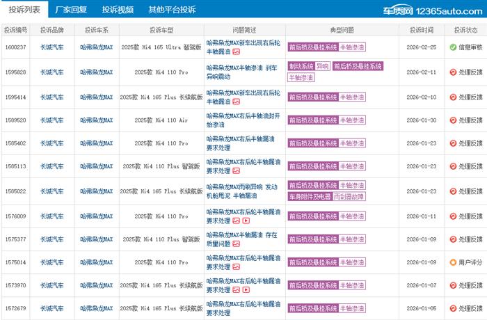487x320 pixels.
Task: Click the 哈弗枭龙MAX series link for complaint 1575014
Action: point(96,262)
